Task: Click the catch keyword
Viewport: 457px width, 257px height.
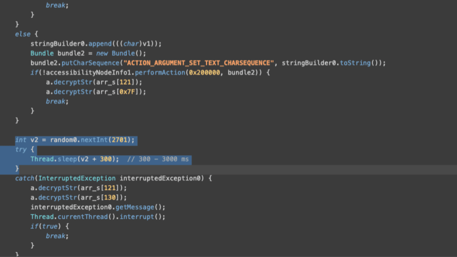Action: coord(25,178)
